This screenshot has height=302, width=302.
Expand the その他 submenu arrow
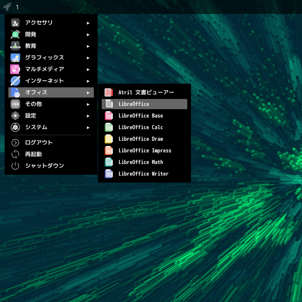click(x=88, y=105)
